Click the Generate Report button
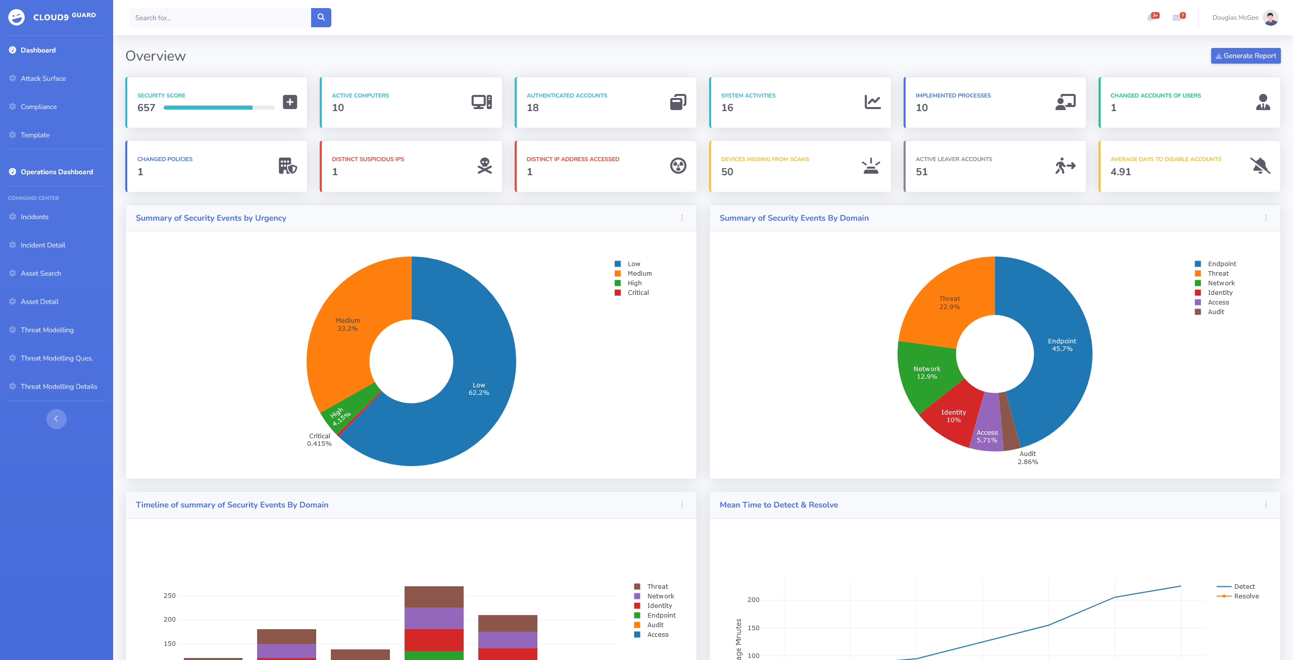This screenshot has width=1293, height=660. point(1246,56)
